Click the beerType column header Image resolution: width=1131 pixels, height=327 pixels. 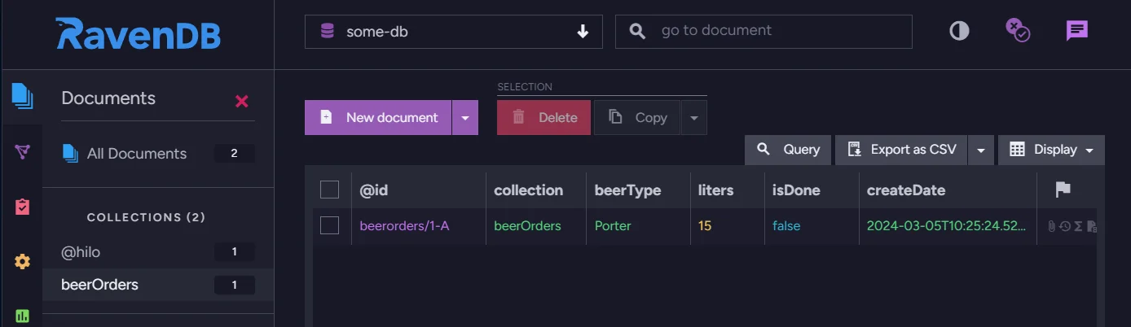click(x=627, y=190)
